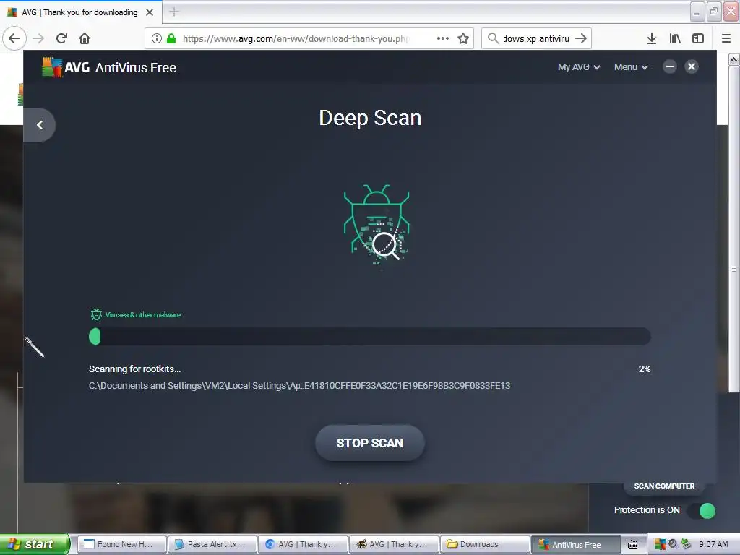740x555 pixels.
Task: Open the Windows Start button
Action: click(35, 544)
